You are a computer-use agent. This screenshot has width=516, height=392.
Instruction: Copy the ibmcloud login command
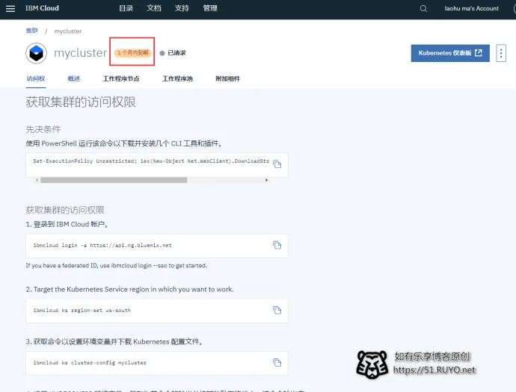coord(277,245)
